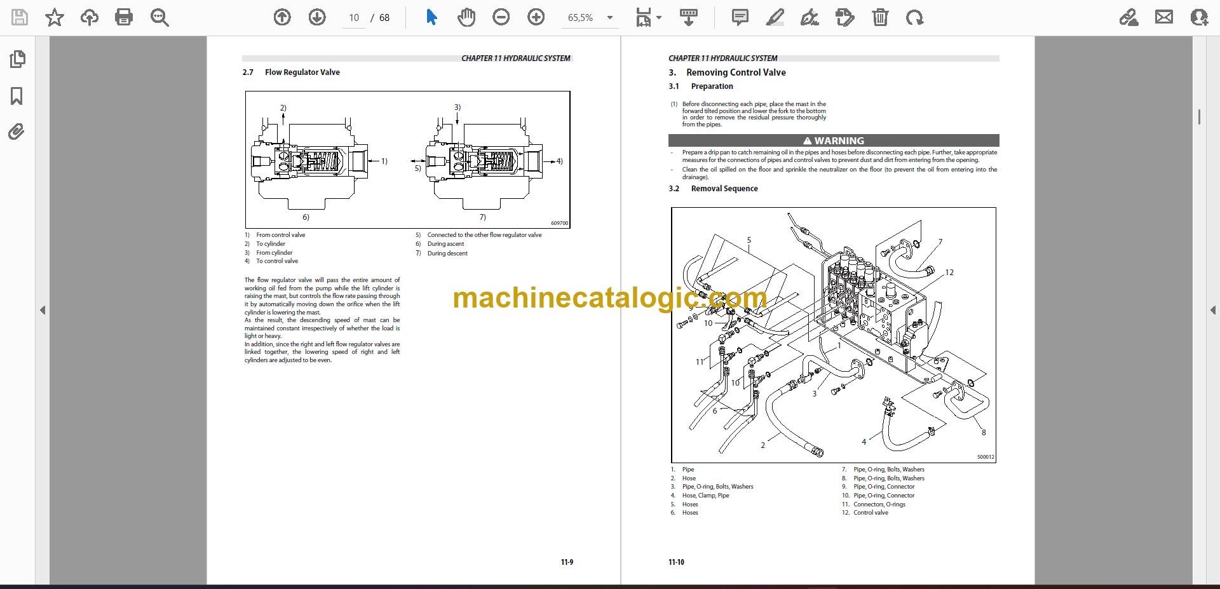This screenshot has width=1220, height=589.
Task: Open the sign document tool
Action: [x=810, y=18]
